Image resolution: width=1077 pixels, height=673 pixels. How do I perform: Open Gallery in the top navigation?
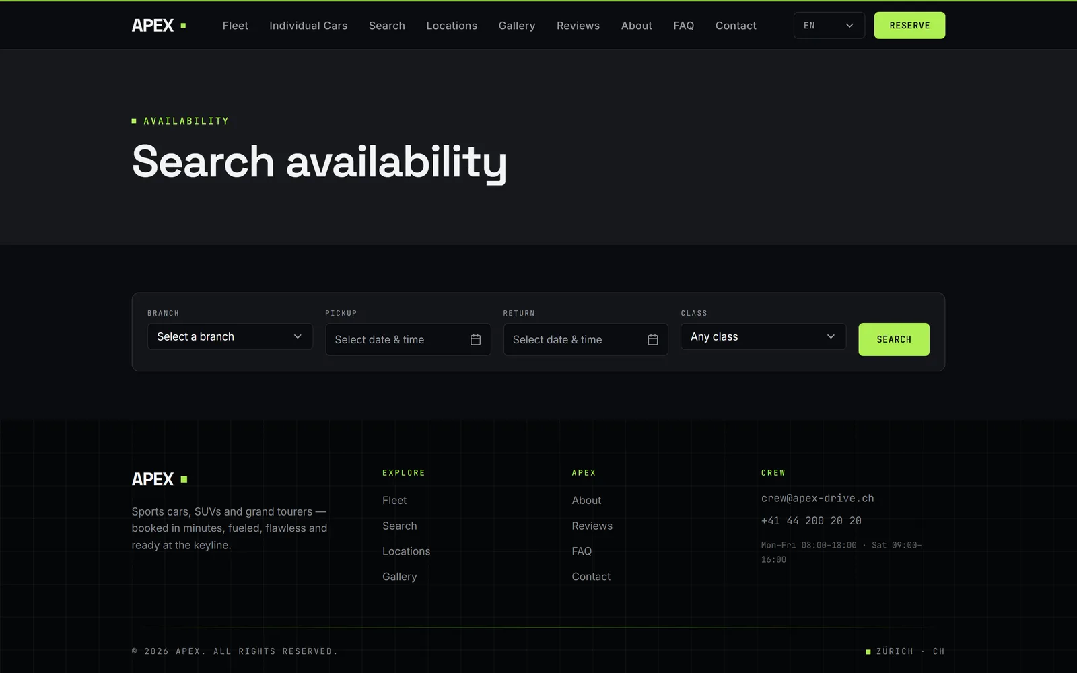tap(517, 26)
